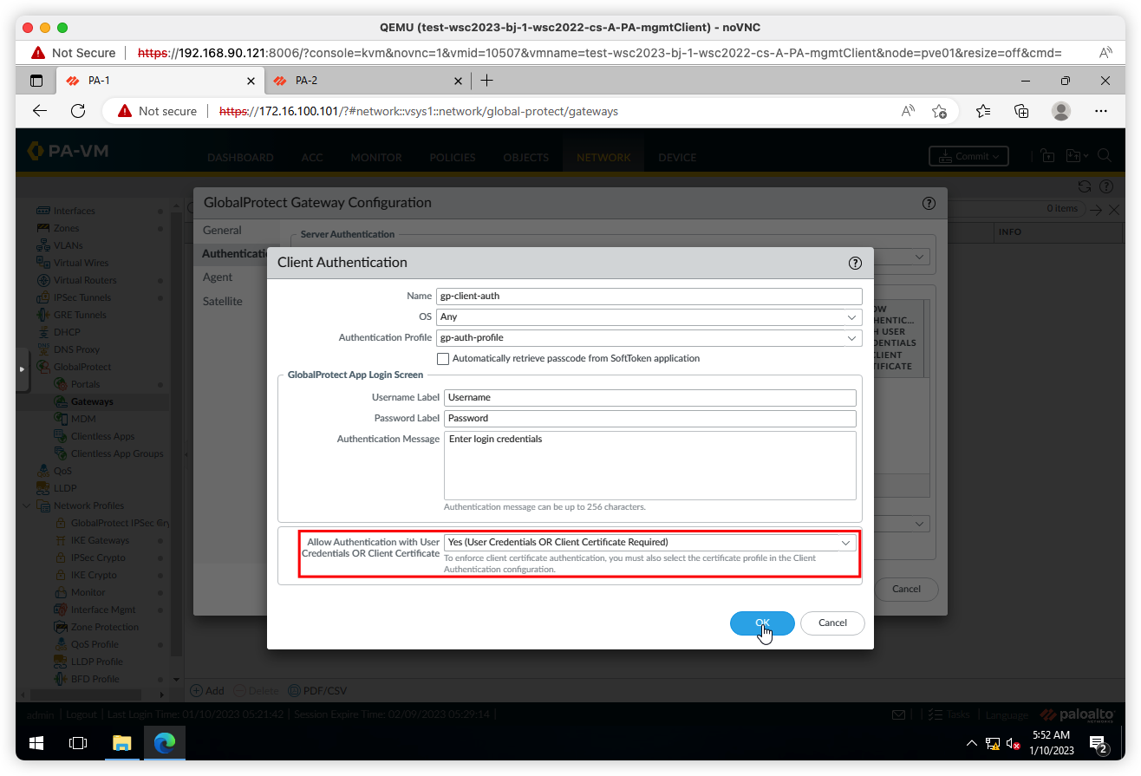Cancel the Client Authentication dialog

832,623
